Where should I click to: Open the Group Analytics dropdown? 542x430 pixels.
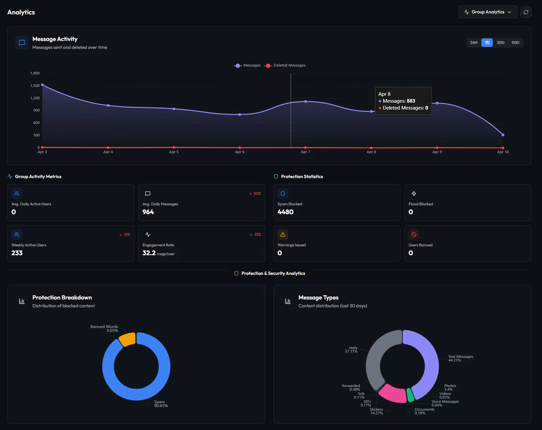(x=488, y=12)
